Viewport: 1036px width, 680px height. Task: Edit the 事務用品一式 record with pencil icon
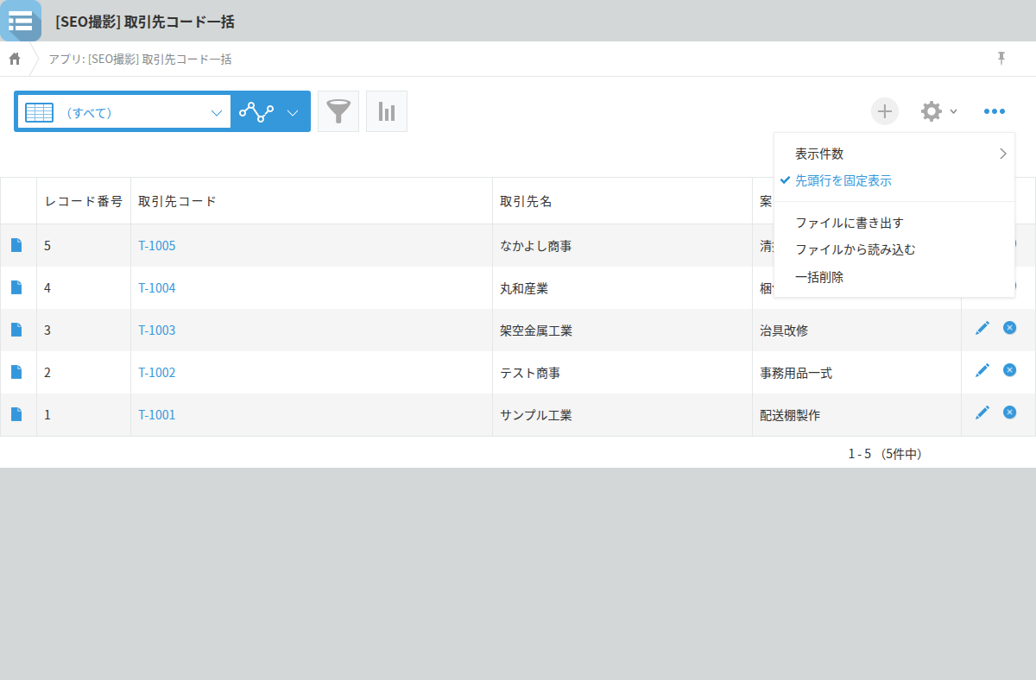pos(982,370)
